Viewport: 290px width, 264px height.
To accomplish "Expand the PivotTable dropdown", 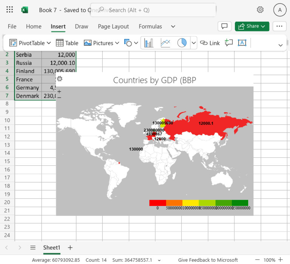I will click(49, 43).
